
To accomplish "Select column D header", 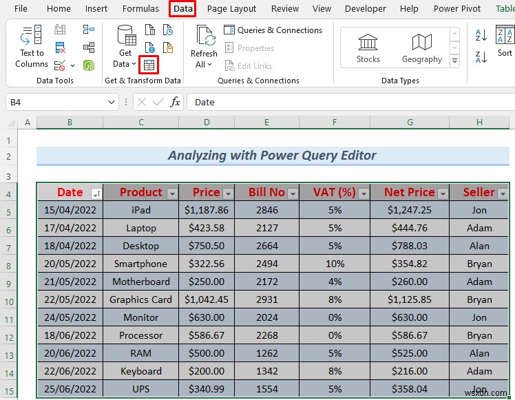I will (207, 123).
